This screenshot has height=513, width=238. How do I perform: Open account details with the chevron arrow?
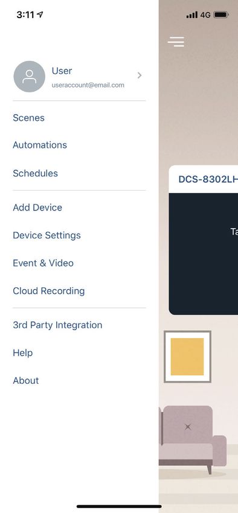(x=140, y=75)
